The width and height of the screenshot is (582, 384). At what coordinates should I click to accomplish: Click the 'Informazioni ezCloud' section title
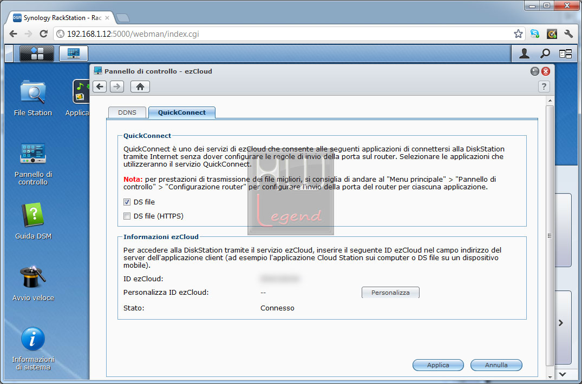pyautogui.click(x=161, y=237)
